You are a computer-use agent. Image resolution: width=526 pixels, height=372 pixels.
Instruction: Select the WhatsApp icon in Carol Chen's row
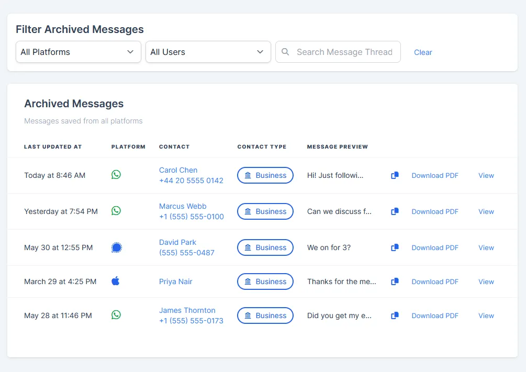tap(116, 175)
